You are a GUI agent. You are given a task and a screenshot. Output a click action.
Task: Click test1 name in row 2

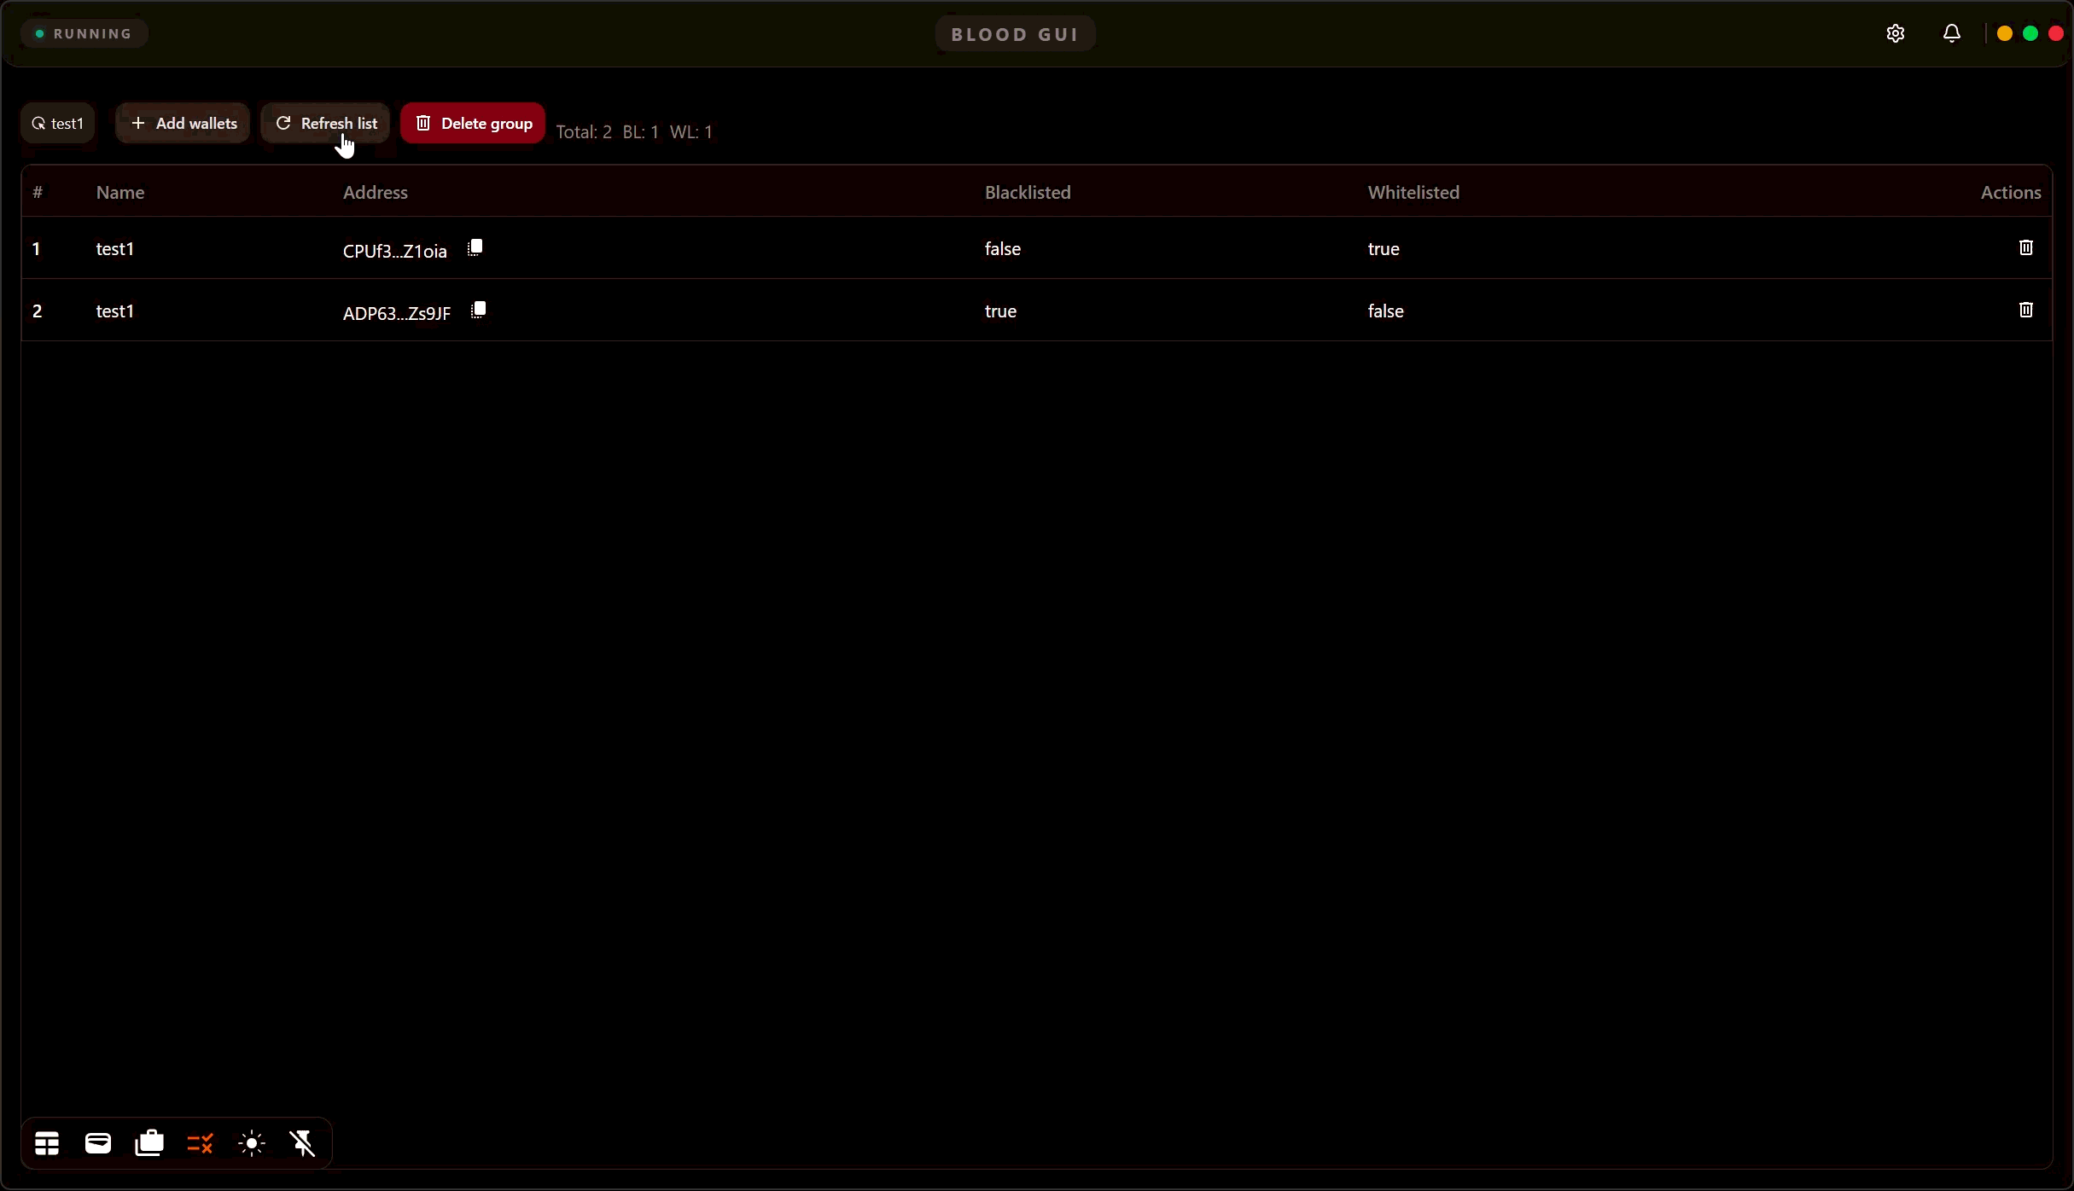115,311
